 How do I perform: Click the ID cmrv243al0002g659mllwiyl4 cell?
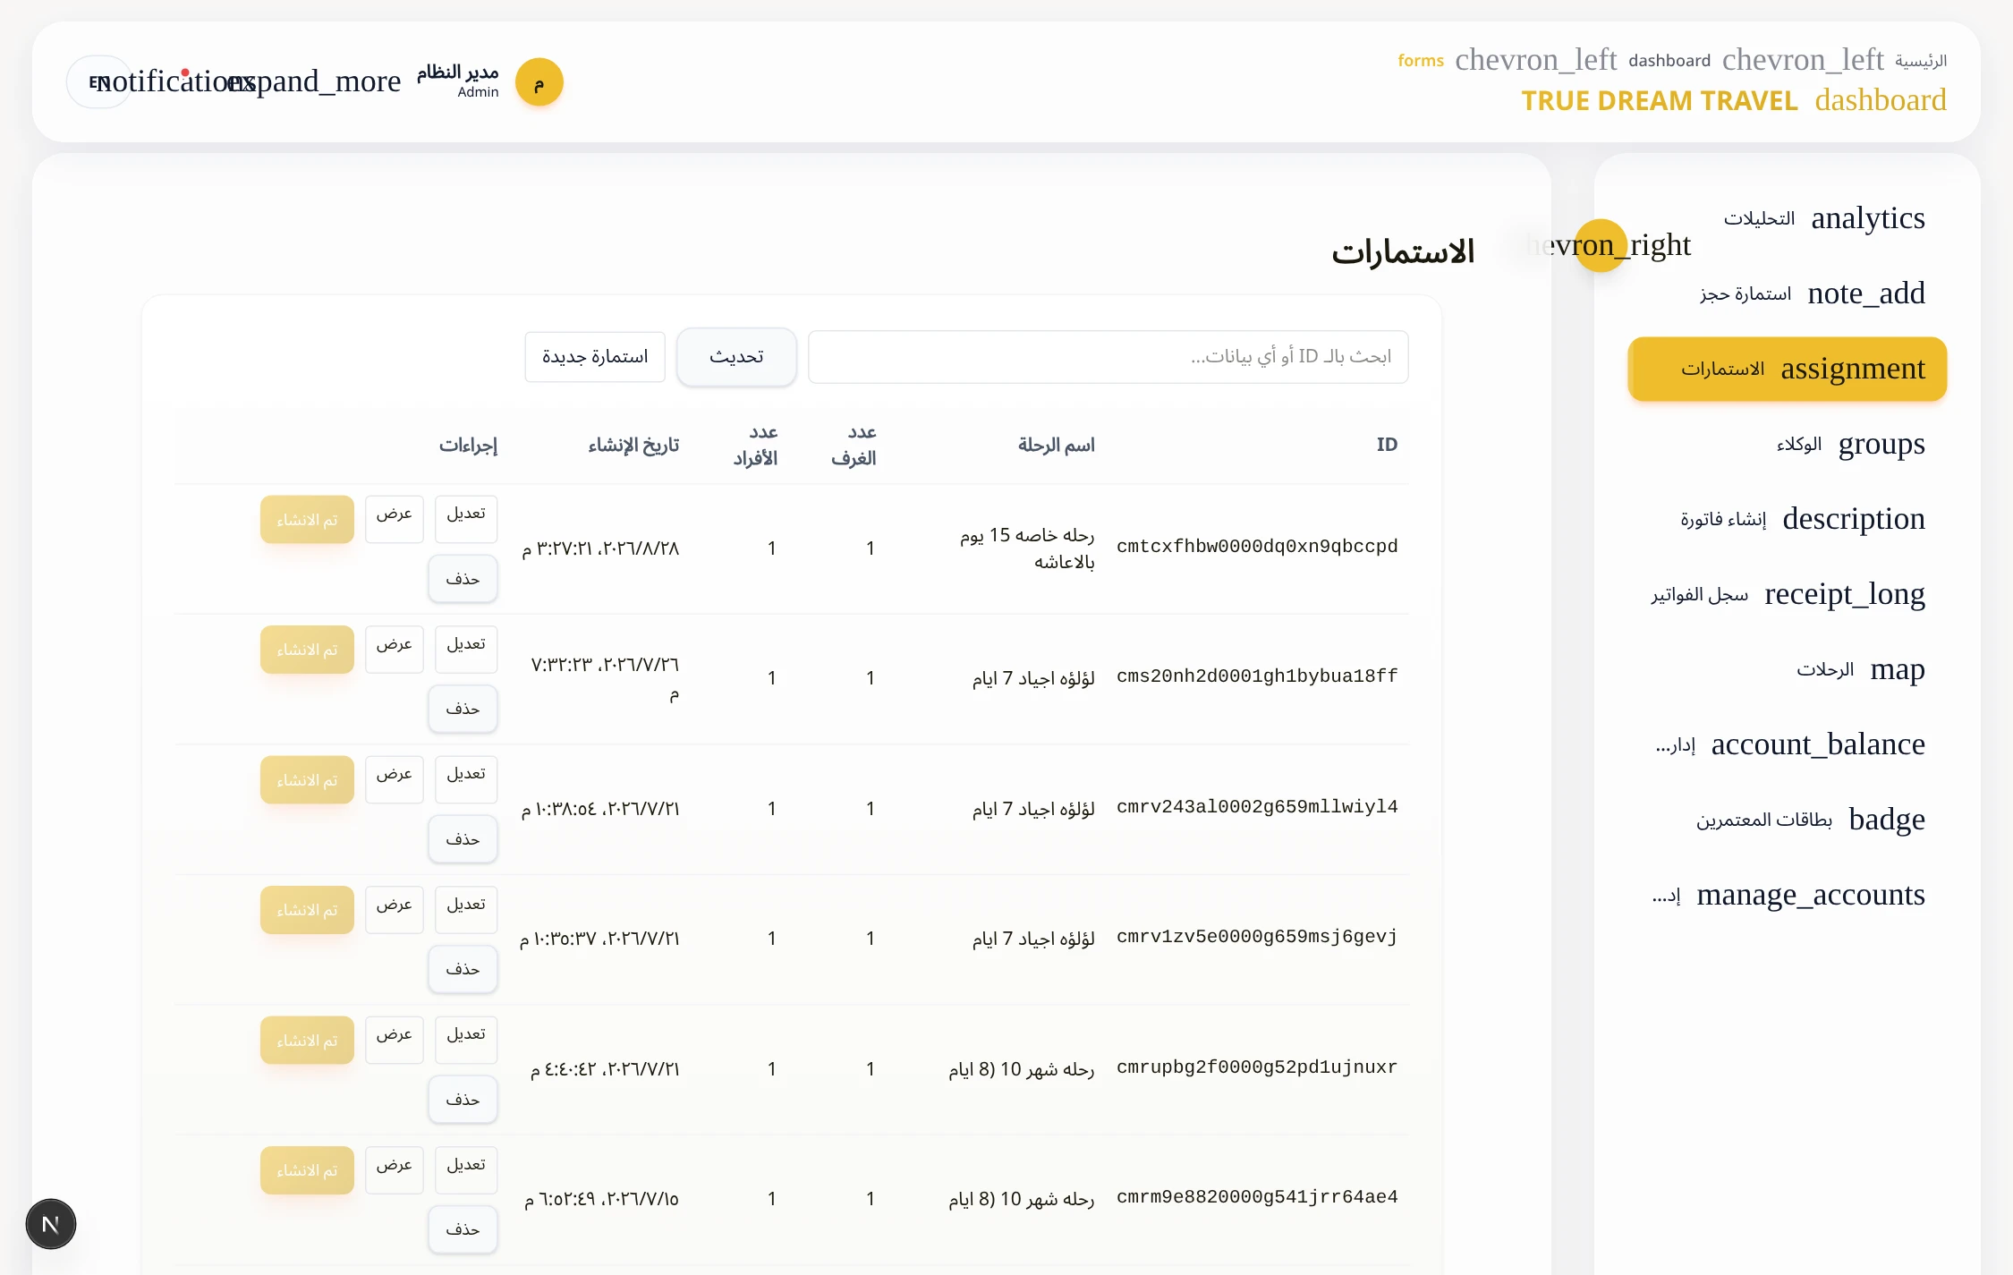tap(1257, 807)
